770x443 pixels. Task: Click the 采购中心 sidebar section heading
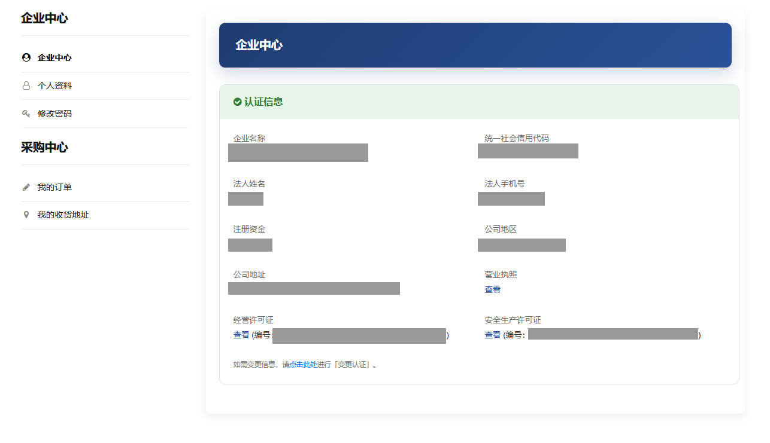44,148
